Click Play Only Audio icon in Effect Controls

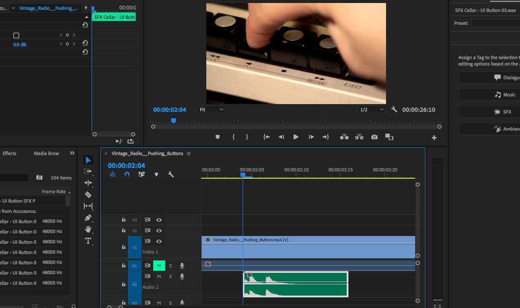[119, 141]
